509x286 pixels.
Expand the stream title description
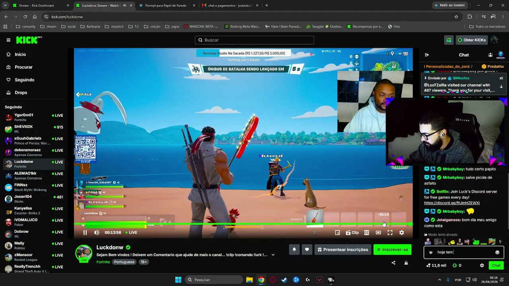[273, 255]
